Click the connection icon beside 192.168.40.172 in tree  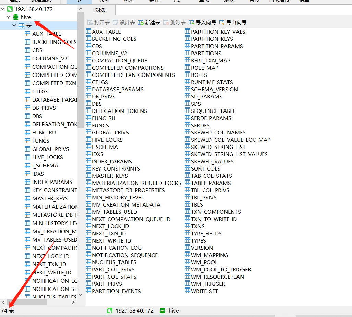(10, 9)
